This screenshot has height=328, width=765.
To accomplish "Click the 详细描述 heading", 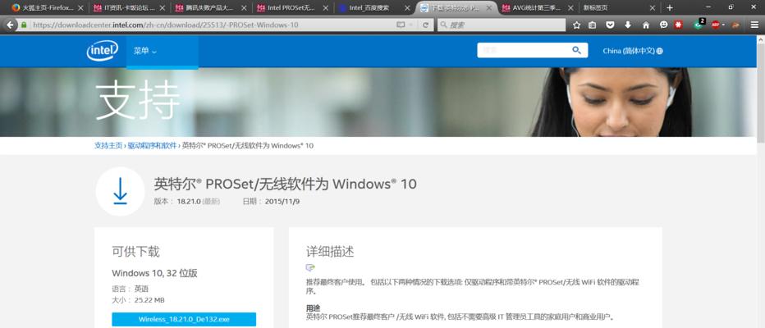I will (330, 252).
